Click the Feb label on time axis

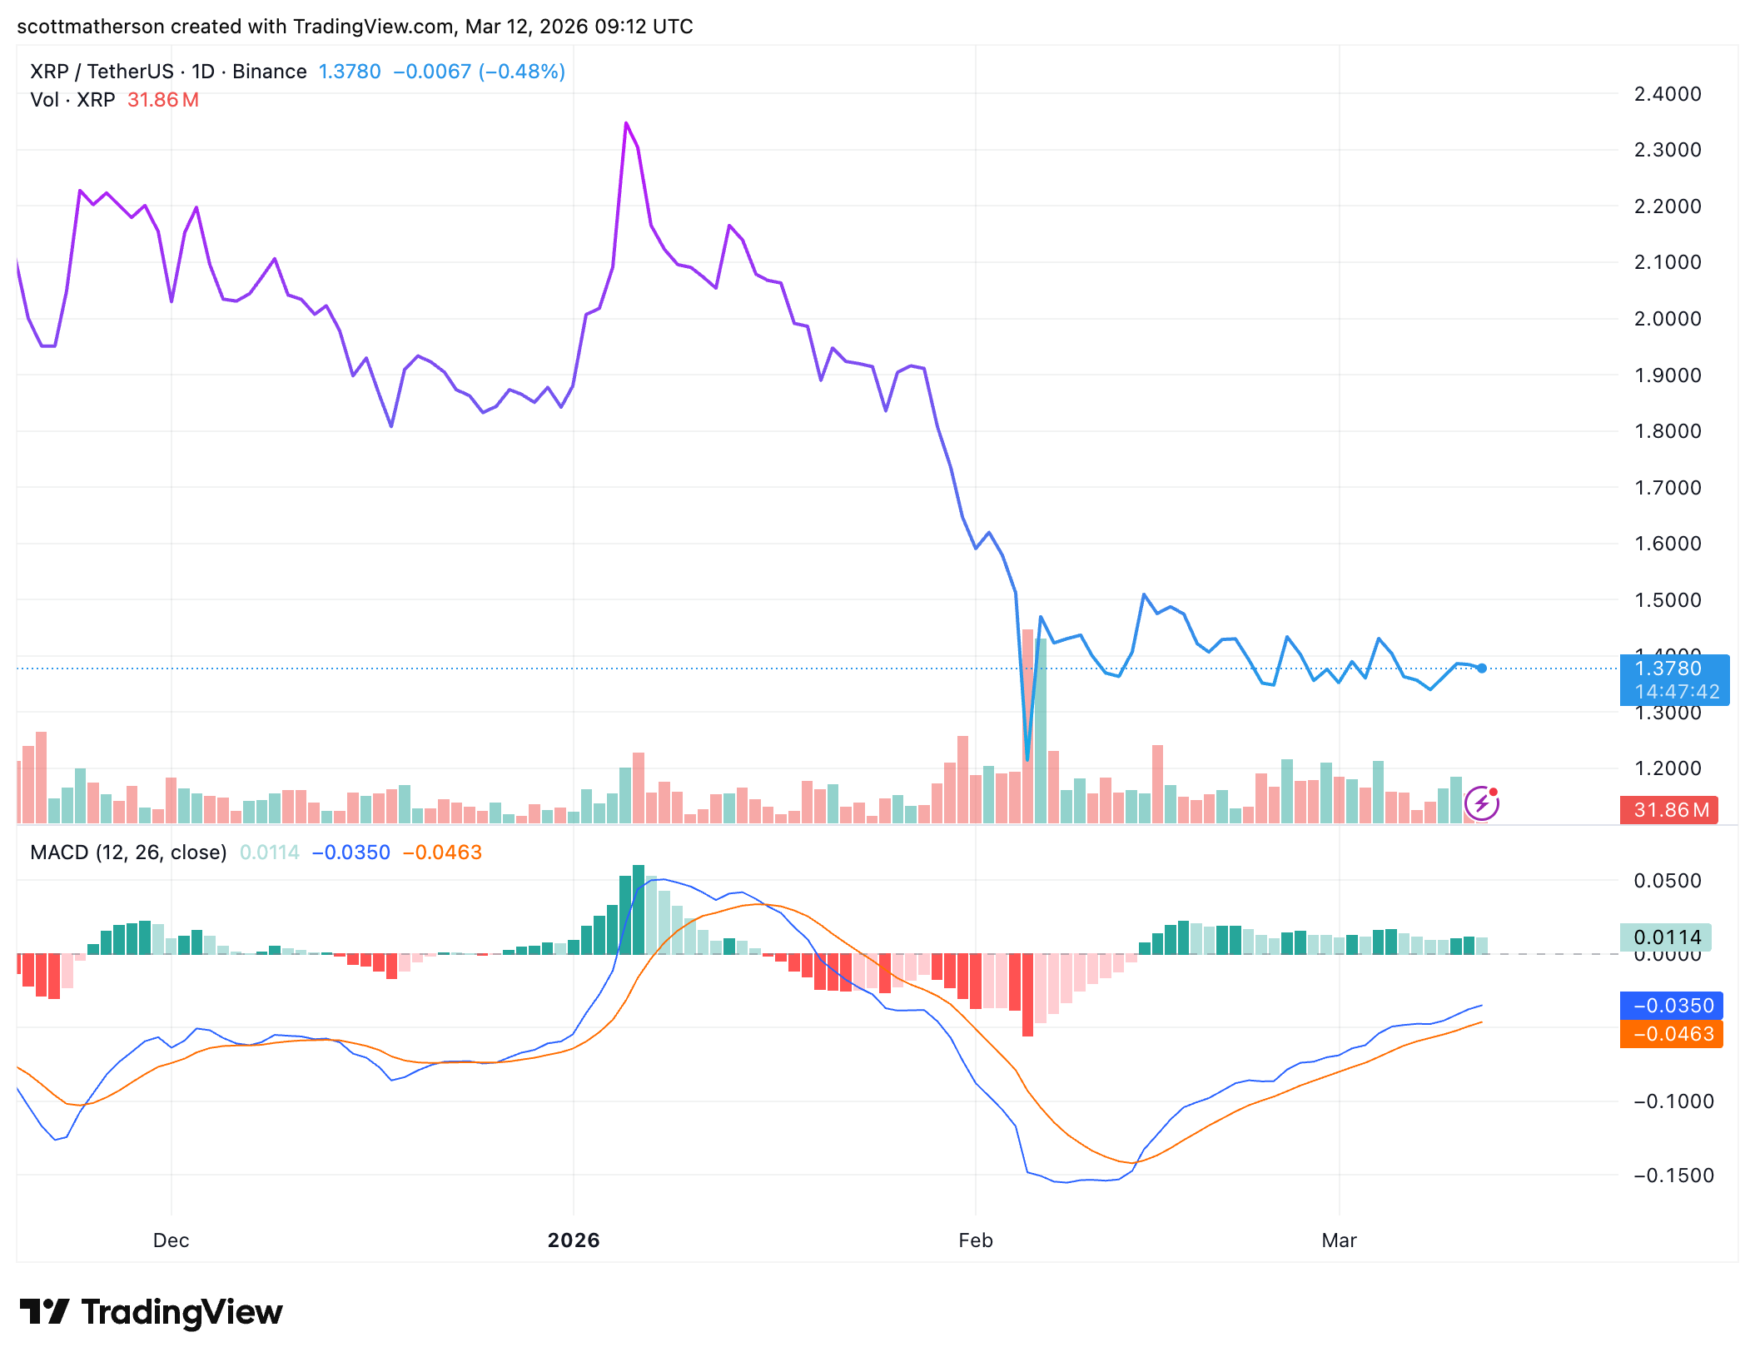click(x=975, y=1240)
